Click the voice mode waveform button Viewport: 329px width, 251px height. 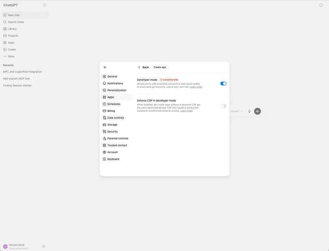click(x=257, y=111)
